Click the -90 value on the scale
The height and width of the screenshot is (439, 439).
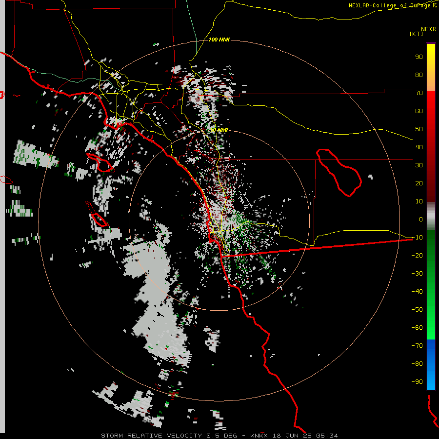(x=417, y=381)
